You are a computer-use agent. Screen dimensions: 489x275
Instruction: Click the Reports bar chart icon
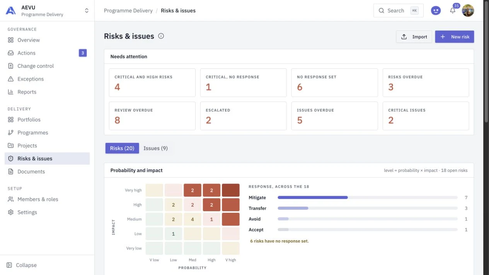click(11, 92)
